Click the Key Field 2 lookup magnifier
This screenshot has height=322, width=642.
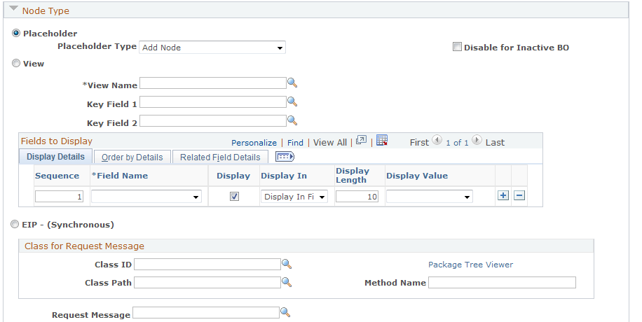click(292, 120)
